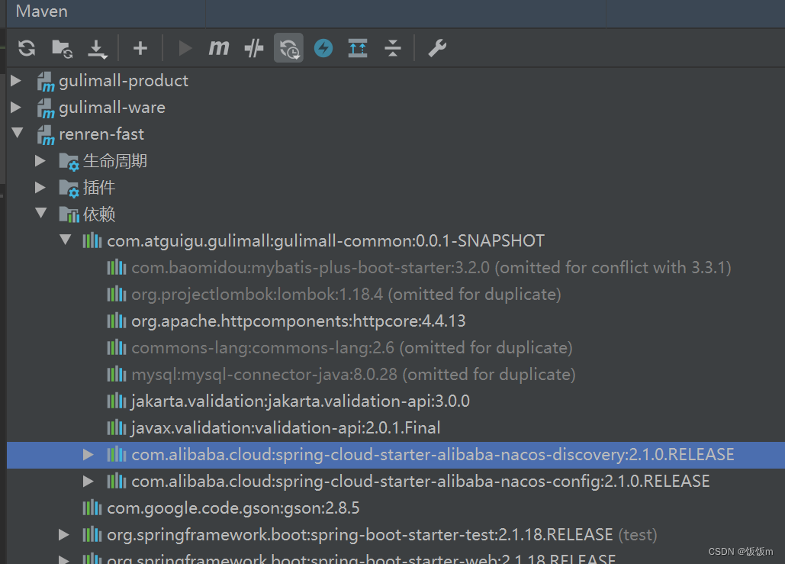
Task: Select nacos-discovery:2.1.0.RELEASE dependency
Action: pos(433,455)
